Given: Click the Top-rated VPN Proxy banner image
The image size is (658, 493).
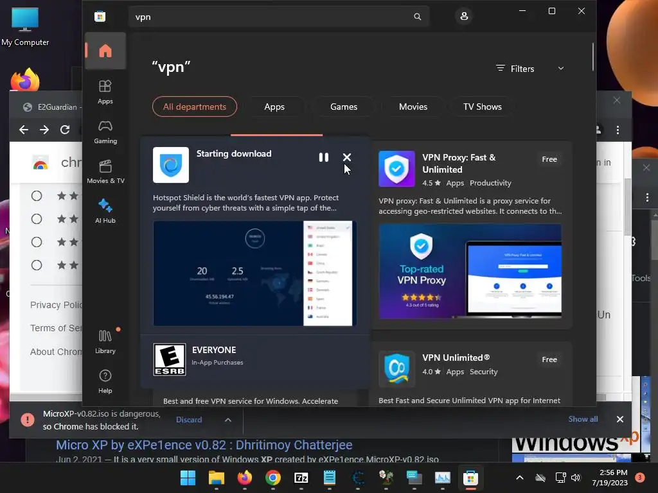Looking at the screenshot, I should pyautogui.click(x=470, y=272).
